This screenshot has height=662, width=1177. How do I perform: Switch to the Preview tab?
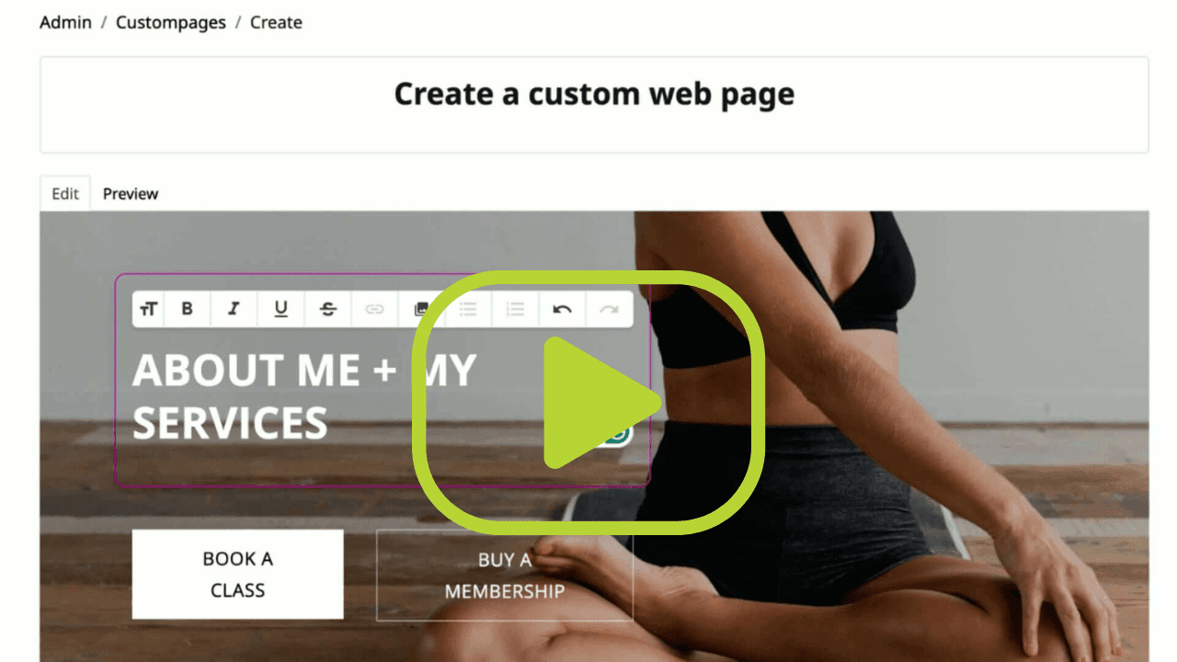tap(131, 194)
